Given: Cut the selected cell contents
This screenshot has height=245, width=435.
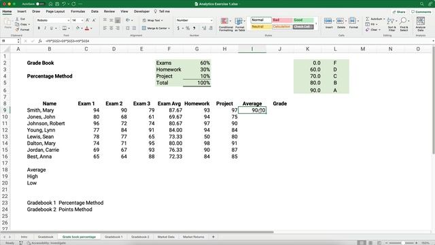Looking at the screenshot, I should [20, 19].
